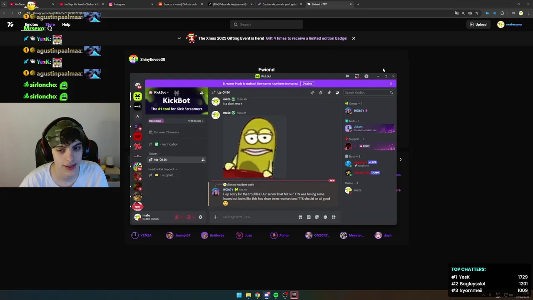Open channel Juampi37 in the emote channels row
The height and width of the screenshot is (300, 533).
pyautogui.click(x=178, y=235)
